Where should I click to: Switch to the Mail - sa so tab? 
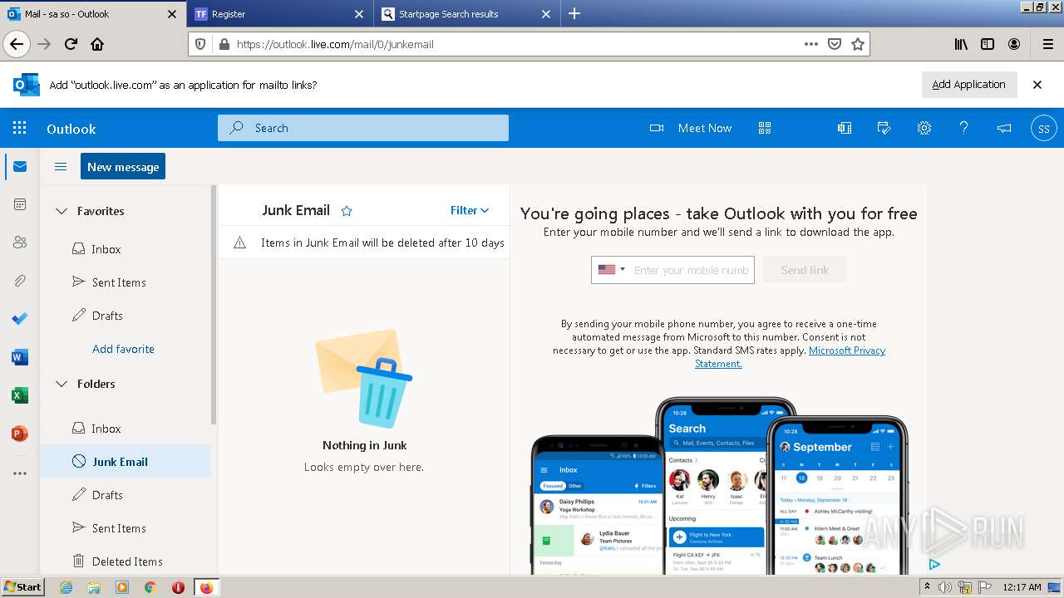[92, 14]
